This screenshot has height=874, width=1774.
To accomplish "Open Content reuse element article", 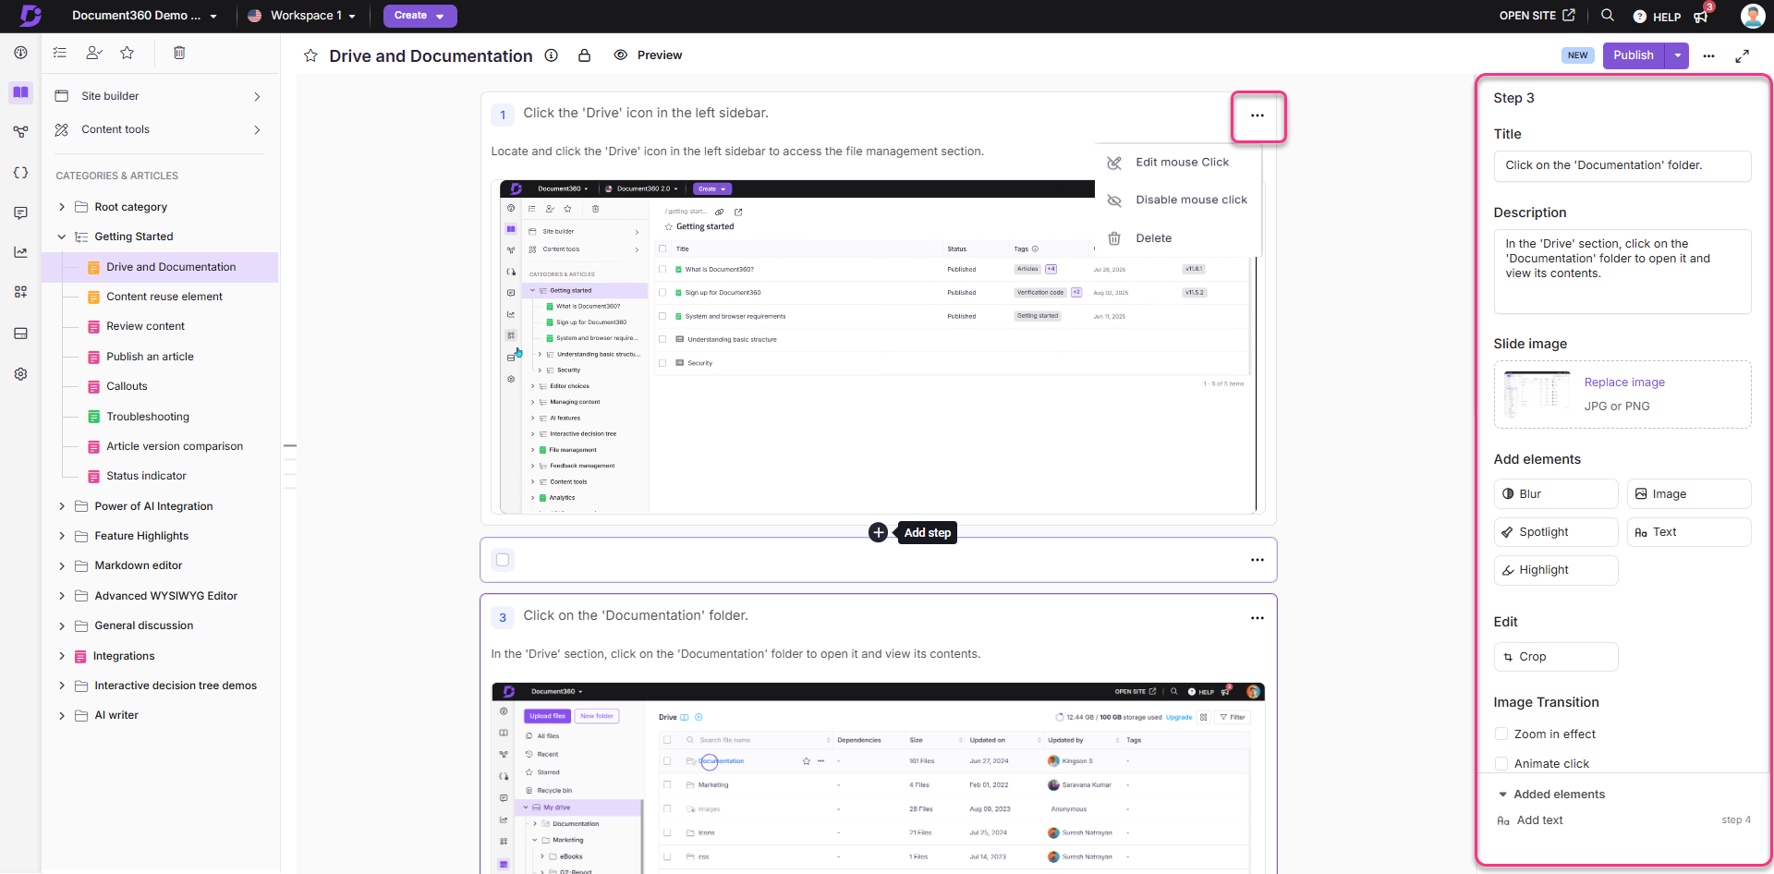I will pyautogui.click(x=164, y=297).
